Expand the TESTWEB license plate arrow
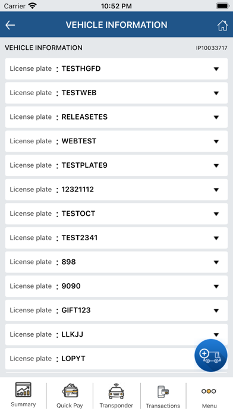 click(x=216, y=93)
